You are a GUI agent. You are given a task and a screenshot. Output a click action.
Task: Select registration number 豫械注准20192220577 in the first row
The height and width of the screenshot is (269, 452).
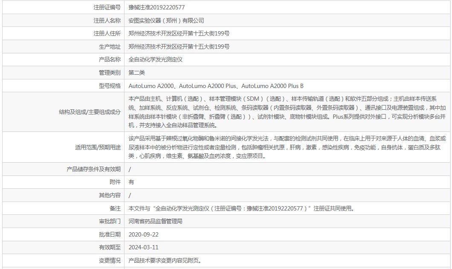click(x=156, y=8)
